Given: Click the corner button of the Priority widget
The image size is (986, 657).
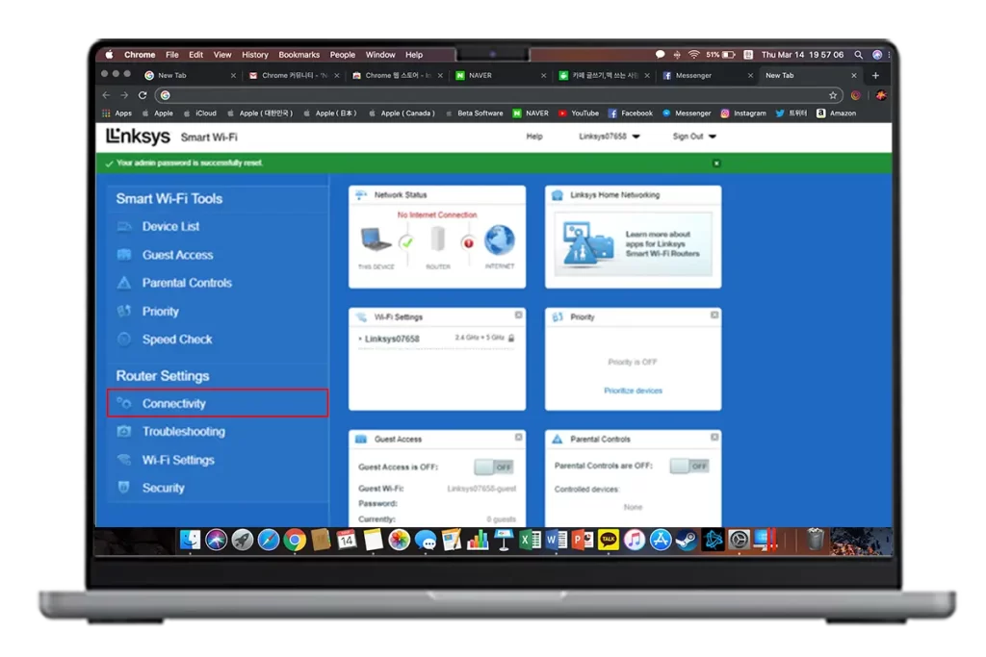Looking at the screenshot, I should 714,315.
